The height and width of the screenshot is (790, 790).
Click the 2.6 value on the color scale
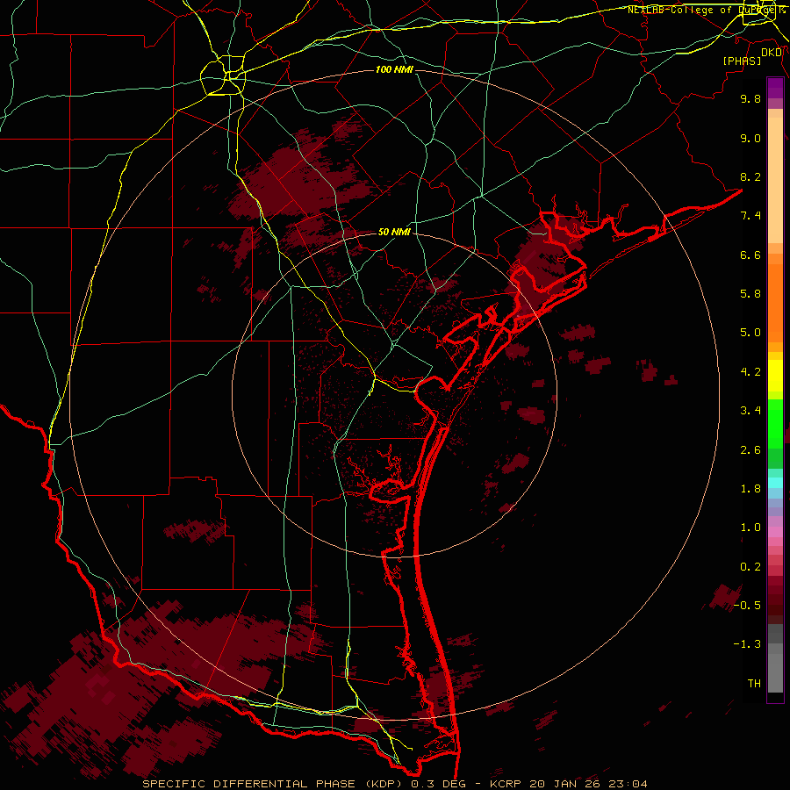[x=750, y=450]
